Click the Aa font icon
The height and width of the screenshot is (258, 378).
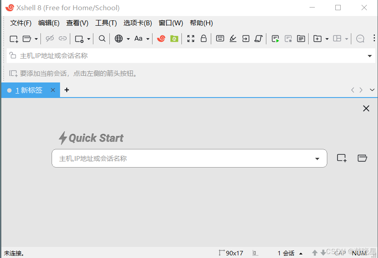pos(138,39)
